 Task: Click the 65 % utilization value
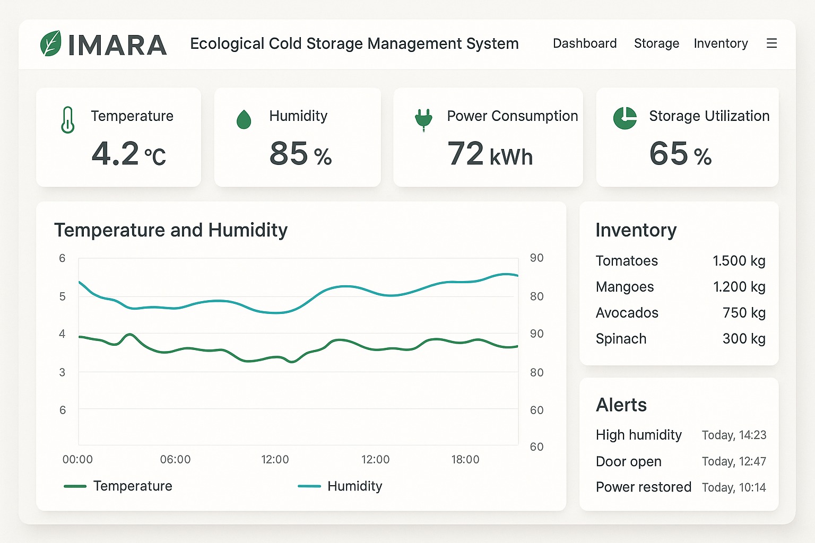680,154
